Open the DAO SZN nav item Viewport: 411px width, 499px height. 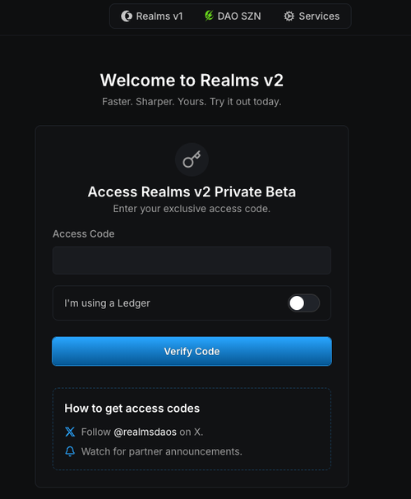[233, 16]
